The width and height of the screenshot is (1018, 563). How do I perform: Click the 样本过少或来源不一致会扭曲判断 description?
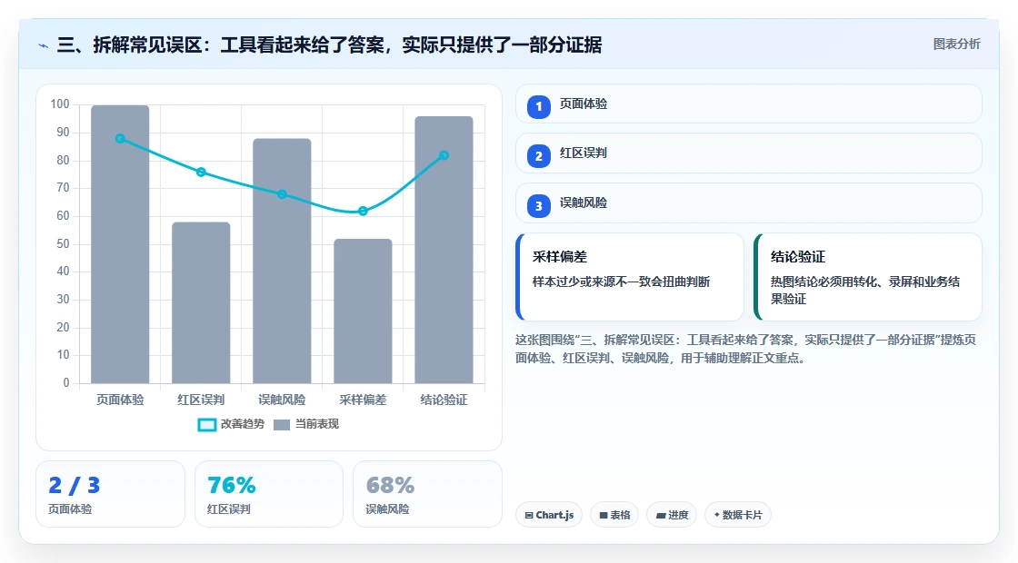[622, 282]
